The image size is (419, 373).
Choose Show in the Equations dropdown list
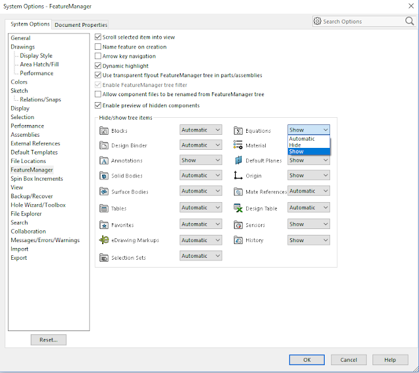coord(308,152)
